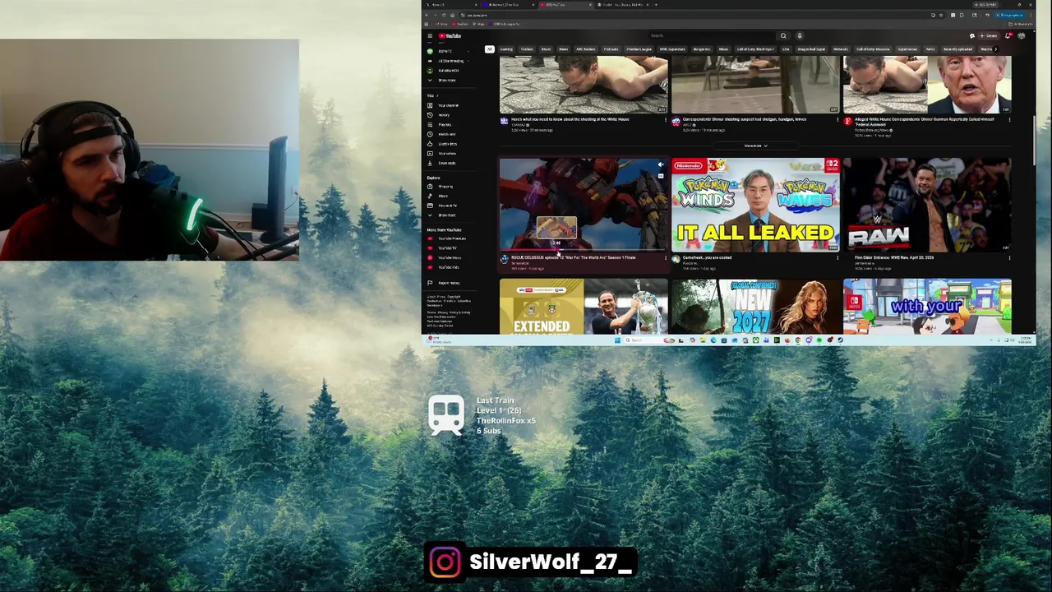This screenshot has height=592, width=1052.
Task: Open the account avatar menu
Action: click(x=1022, y=35)
